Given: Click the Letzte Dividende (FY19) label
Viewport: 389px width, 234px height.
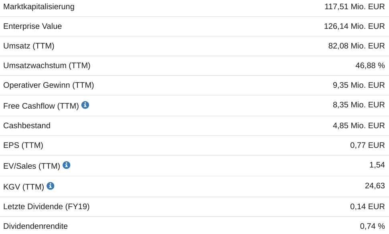Looking at the screenshot, I should click(x=47, y=207).
